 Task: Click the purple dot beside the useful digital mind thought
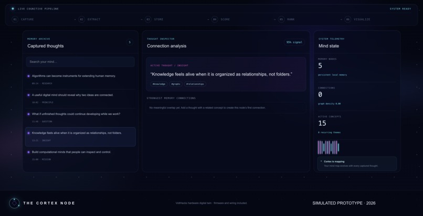pos(28,95)
